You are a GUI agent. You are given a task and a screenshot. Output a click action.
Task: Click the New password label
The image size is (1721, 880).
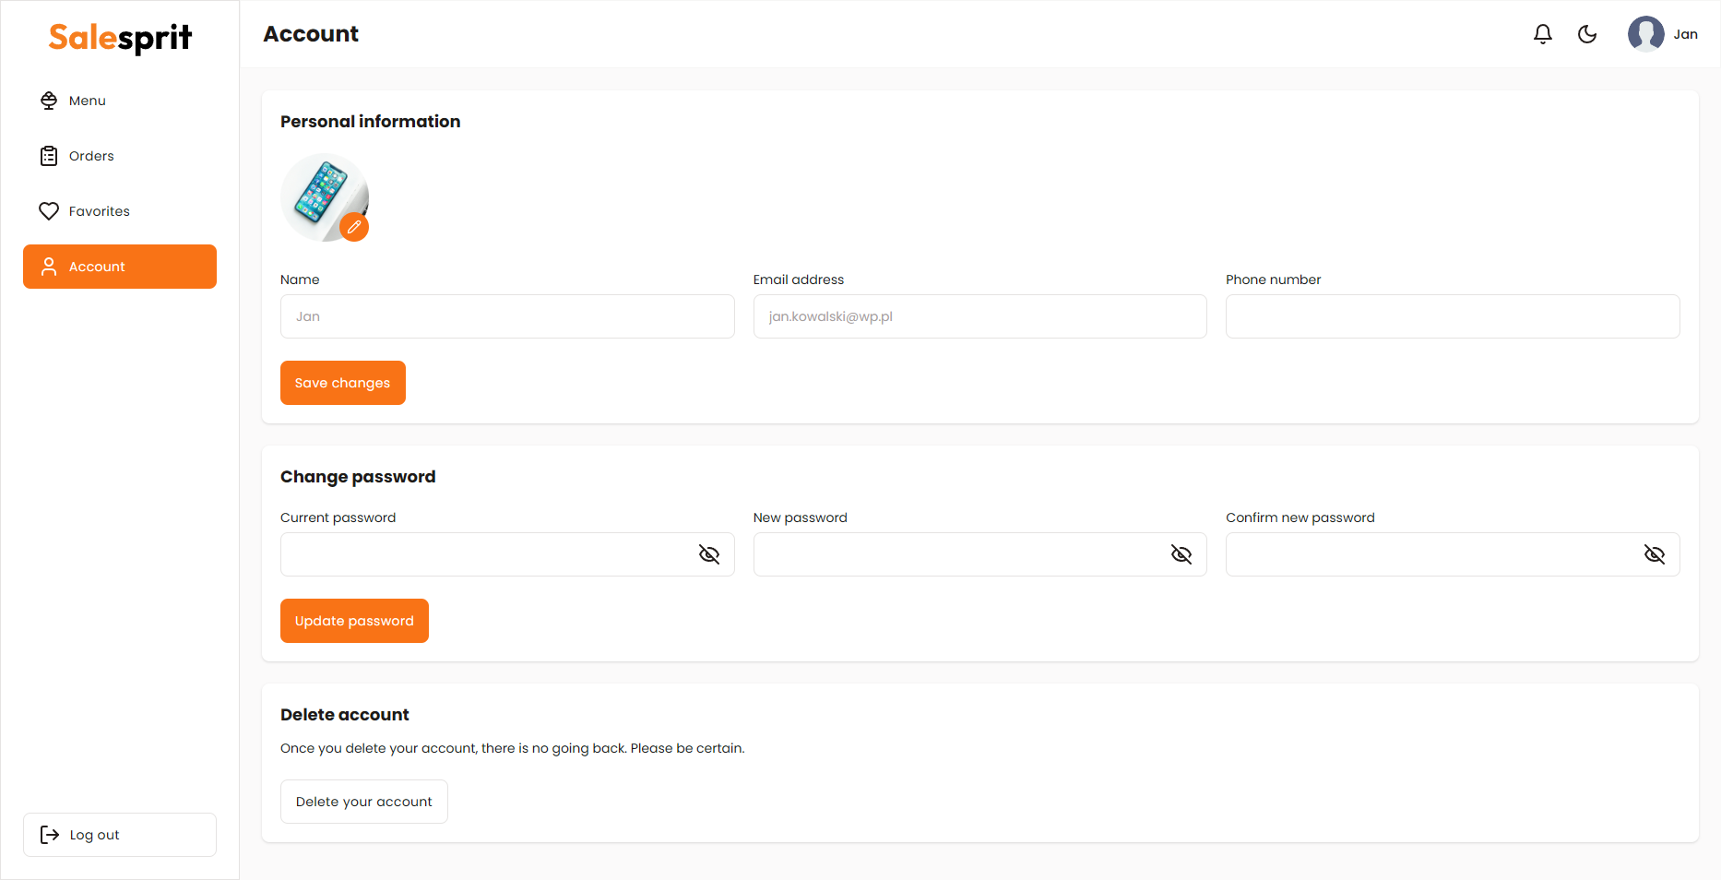(x=801, y=517)
